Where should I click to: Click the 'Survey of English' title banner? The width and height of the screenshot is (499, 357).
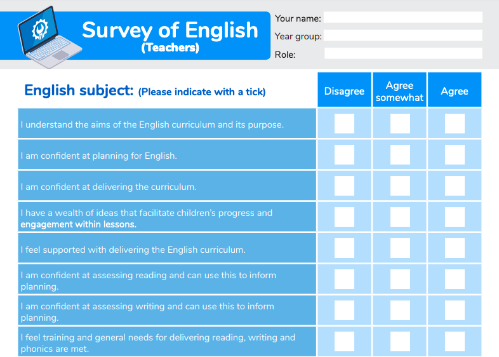click(170, 35)
